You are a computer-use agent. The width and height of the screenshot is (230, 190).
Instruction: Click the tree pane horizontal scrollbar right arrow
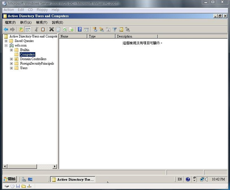click(54, 166)
